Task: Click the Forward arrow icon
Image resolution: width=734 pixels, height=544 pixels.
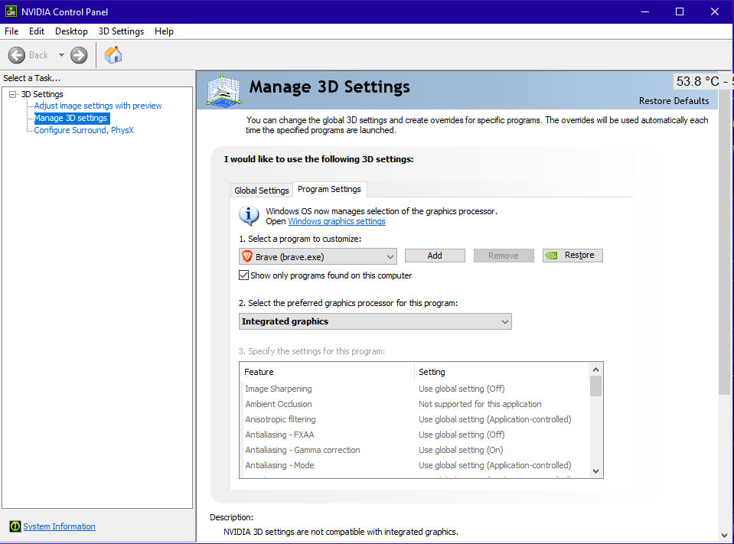Action: coord(79,55)
